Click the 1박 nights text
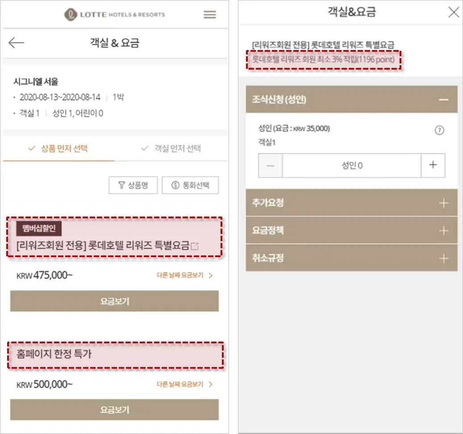The height and width of the screenshot is (434, 463). pos(118,97)
